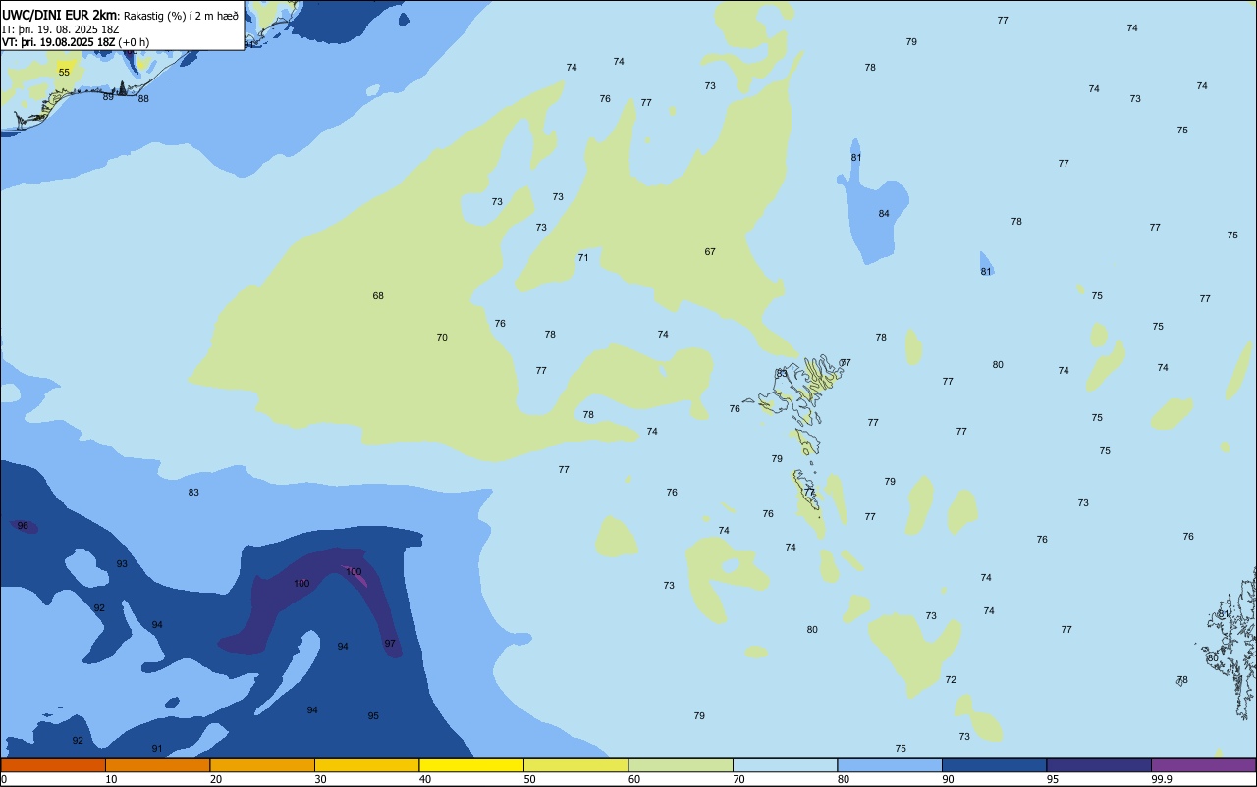1257x787 pixels.
Task: Click the legend tick label "50"
Action: (x=529, y=779)
